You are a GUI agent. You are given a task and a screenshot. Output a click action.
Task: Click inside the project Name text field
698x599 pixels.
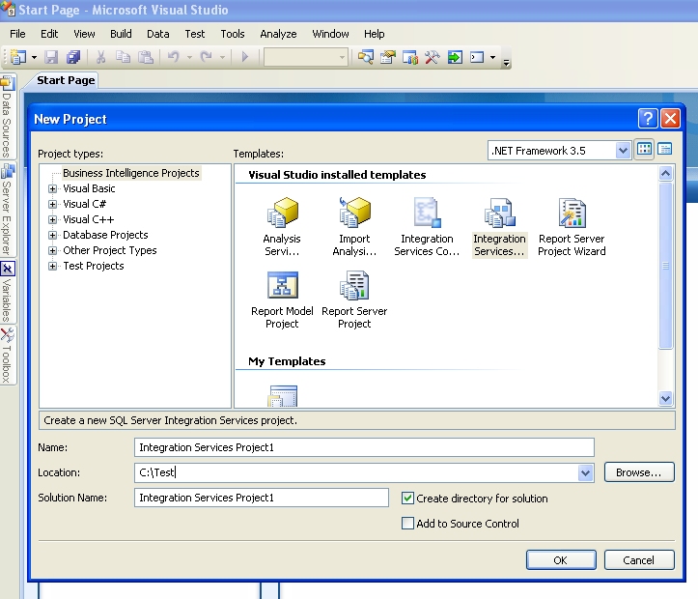[365, 447]
